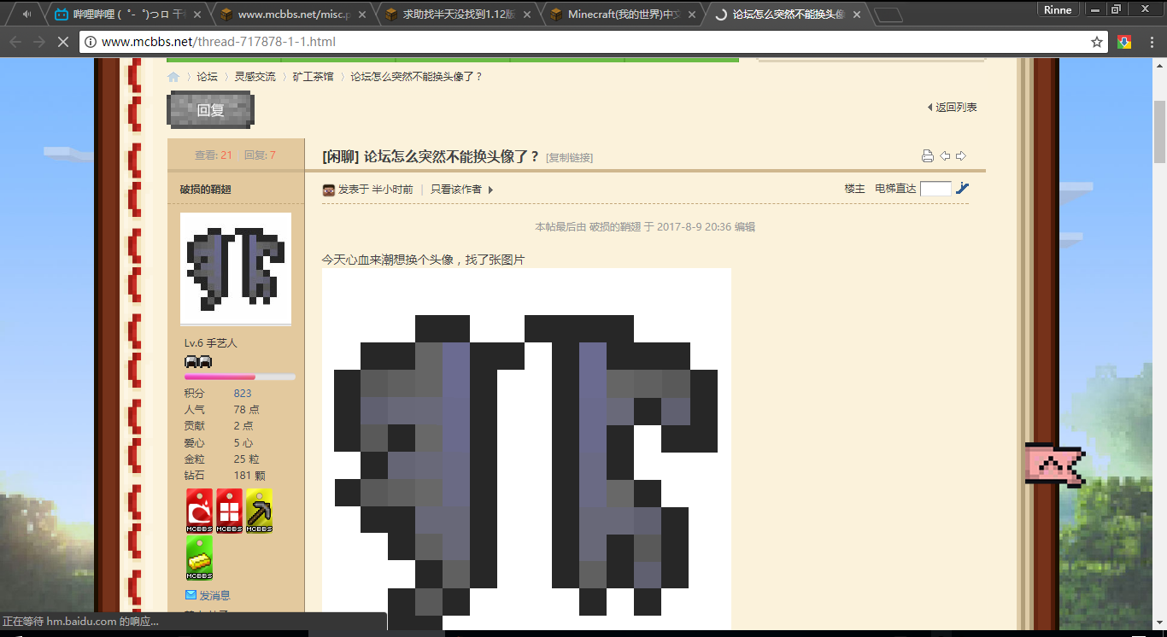
Task: Click the envelope icon for 发消息
Action: (191, 595)
